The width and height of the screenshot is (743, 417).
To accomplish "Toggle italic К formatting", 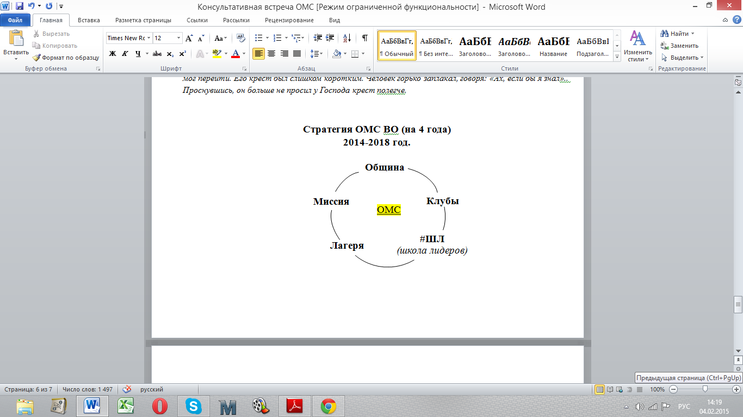I will click(125, 54).
